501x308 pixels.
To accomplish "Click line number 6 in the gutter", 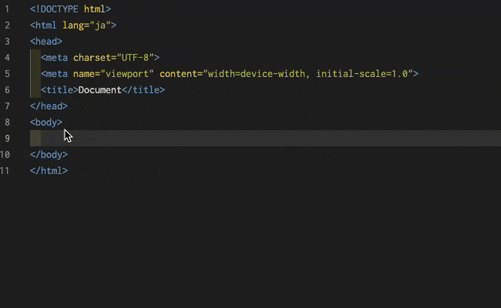I will [x=7, y=90].
